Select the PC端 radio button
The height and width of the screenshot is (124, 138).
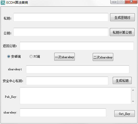pyautogui.click(x=31, y=56)
